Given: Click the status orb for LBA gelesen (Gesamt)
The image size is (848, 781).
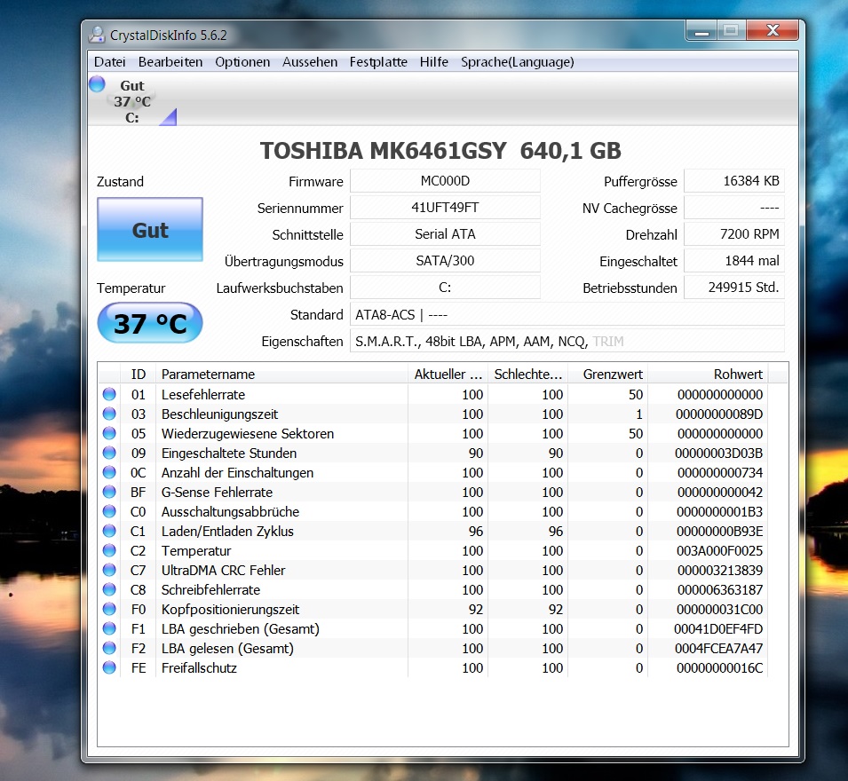Looking at the screenshot, I should pos(109,648).
